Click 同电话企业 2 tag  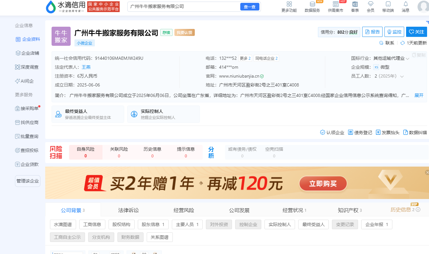click(266, 58)
